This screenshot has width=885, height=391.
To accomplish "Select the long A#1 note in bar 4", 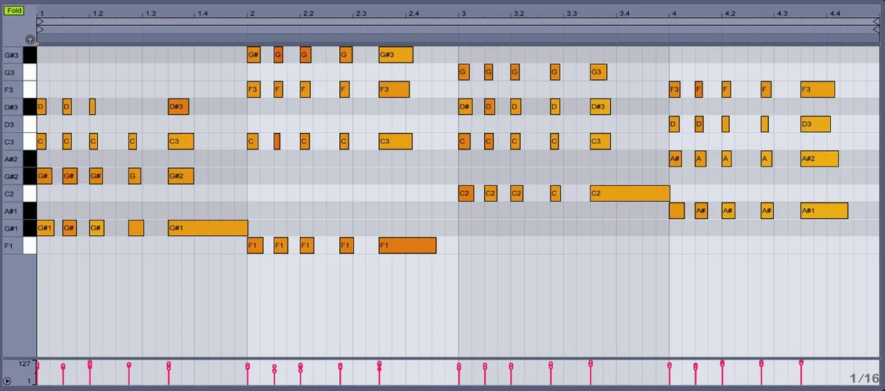I will coord(824,210).
